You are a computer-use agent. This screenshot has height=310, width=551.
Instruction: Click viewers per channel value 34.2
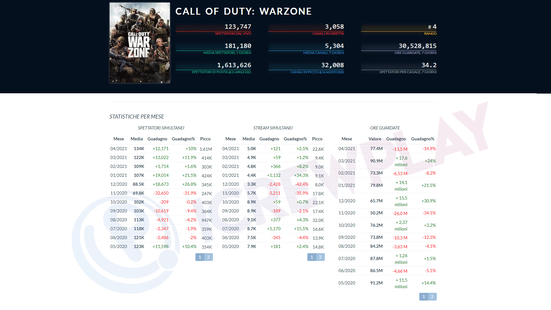[x=429, y=65]
